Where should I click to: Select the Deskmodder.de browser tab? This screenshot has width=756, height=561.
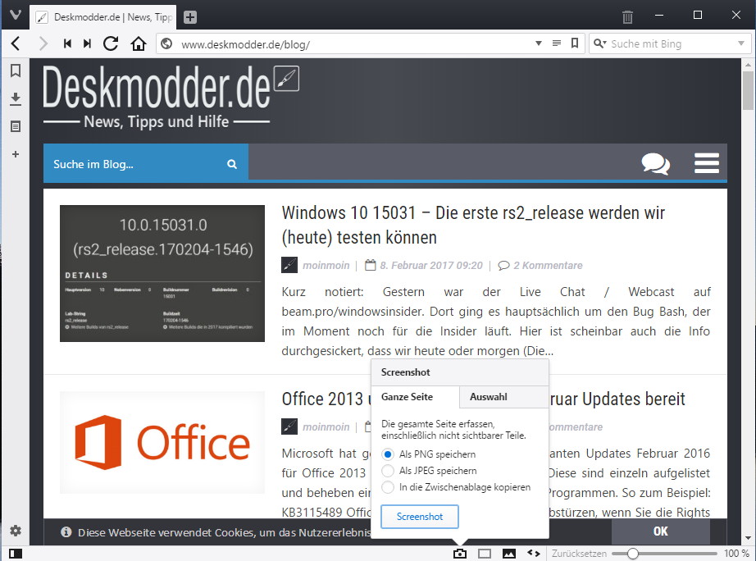[102, 17]
